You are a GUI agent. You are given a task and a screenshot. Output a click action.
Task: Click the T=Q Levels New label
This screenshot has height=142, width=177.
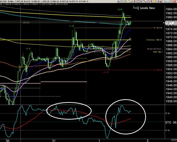[144, 8]
